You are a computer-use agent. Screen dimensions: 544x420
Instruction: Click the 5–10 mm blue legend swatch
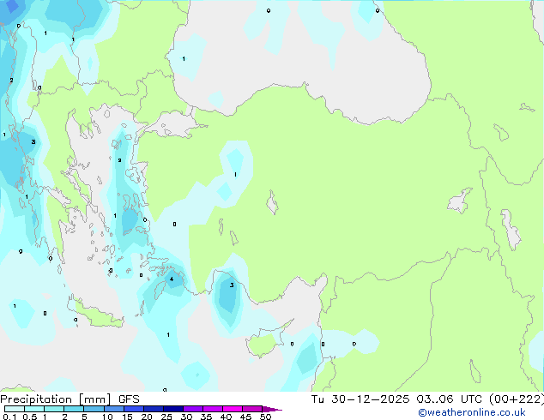(x=94, y=409)
